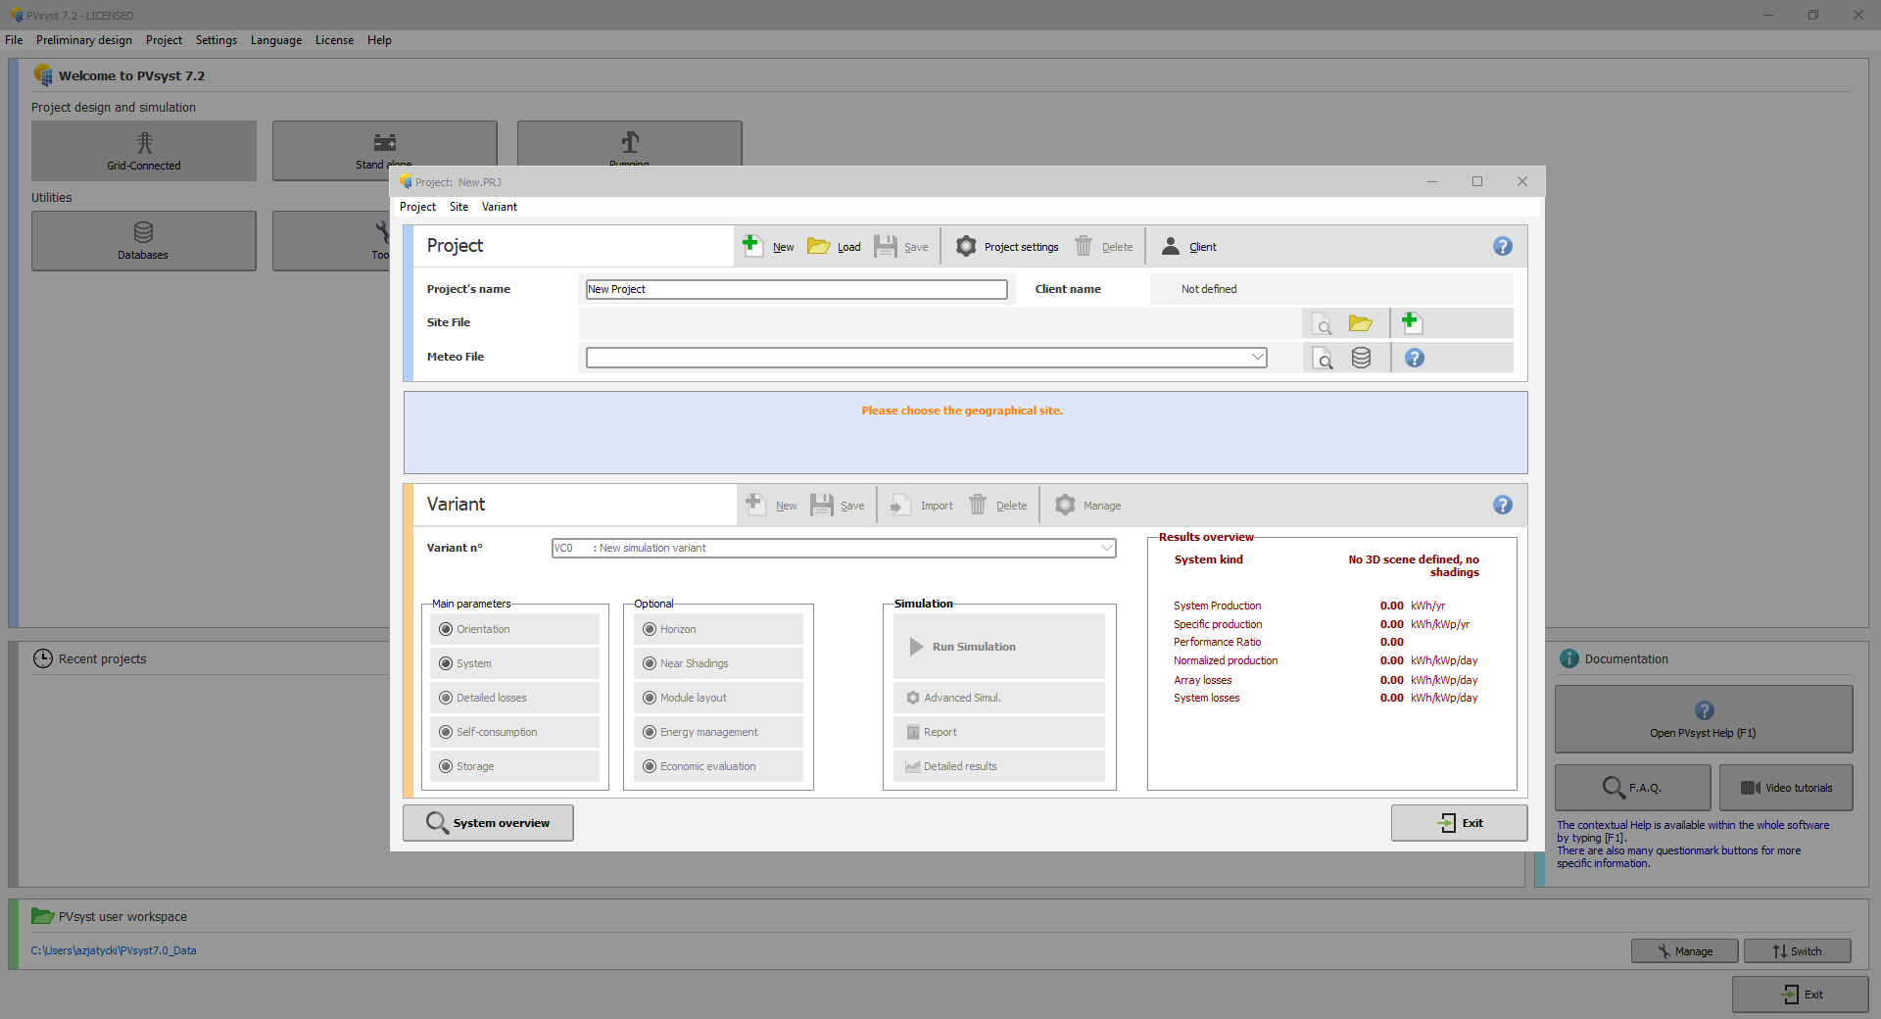Open site file with the folder icon
The width and height of the screenshot is (1881, 1019).
tap(1361, 322)
